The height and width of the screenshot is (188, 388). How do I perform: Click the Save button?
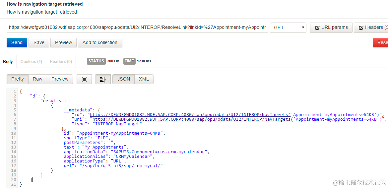[39, 42]
